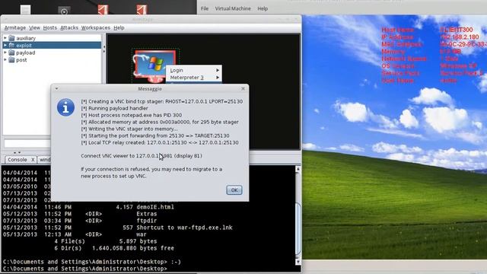Image resolution: width=487 pixels, height=274 pixels.
Task: Click the 'Starting the port forwarding' line
Action: point(155,135)
